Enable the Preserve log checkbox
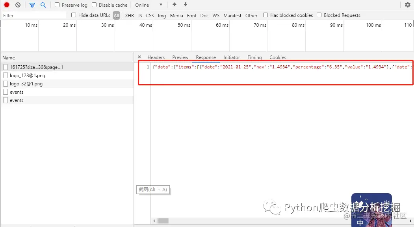414x227 pixels. click(x=57, y=5)
